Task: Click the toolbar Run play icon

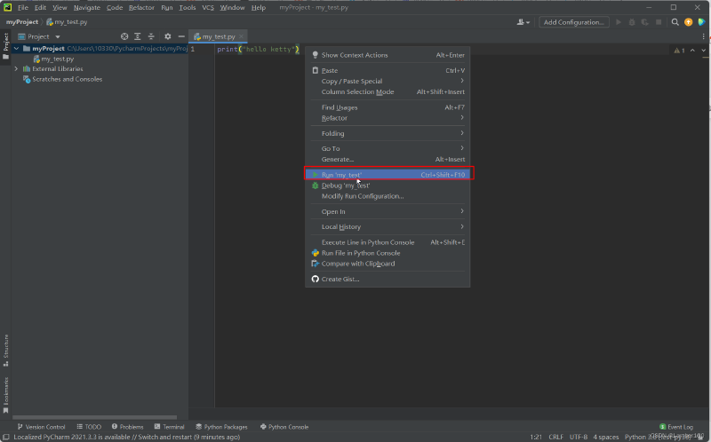Action: [x=619, y=22]
